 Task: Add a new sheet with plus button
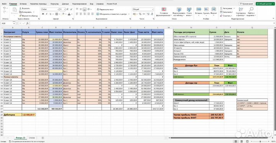click(43, 138)
